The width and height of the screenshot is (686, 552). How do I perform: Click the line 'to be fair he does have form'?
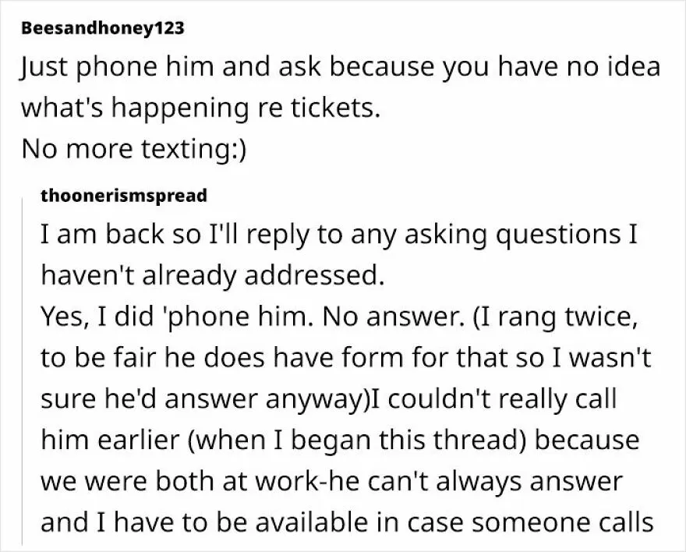point(346,358)
